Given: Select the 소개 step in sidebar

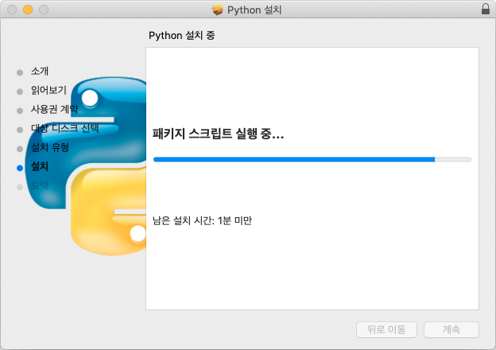Looking at the screenshot, I should pyautogui.click(x=40, y=72).
